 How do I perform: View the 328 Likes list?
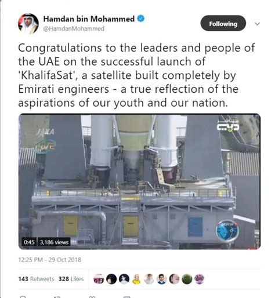point(71,279)
